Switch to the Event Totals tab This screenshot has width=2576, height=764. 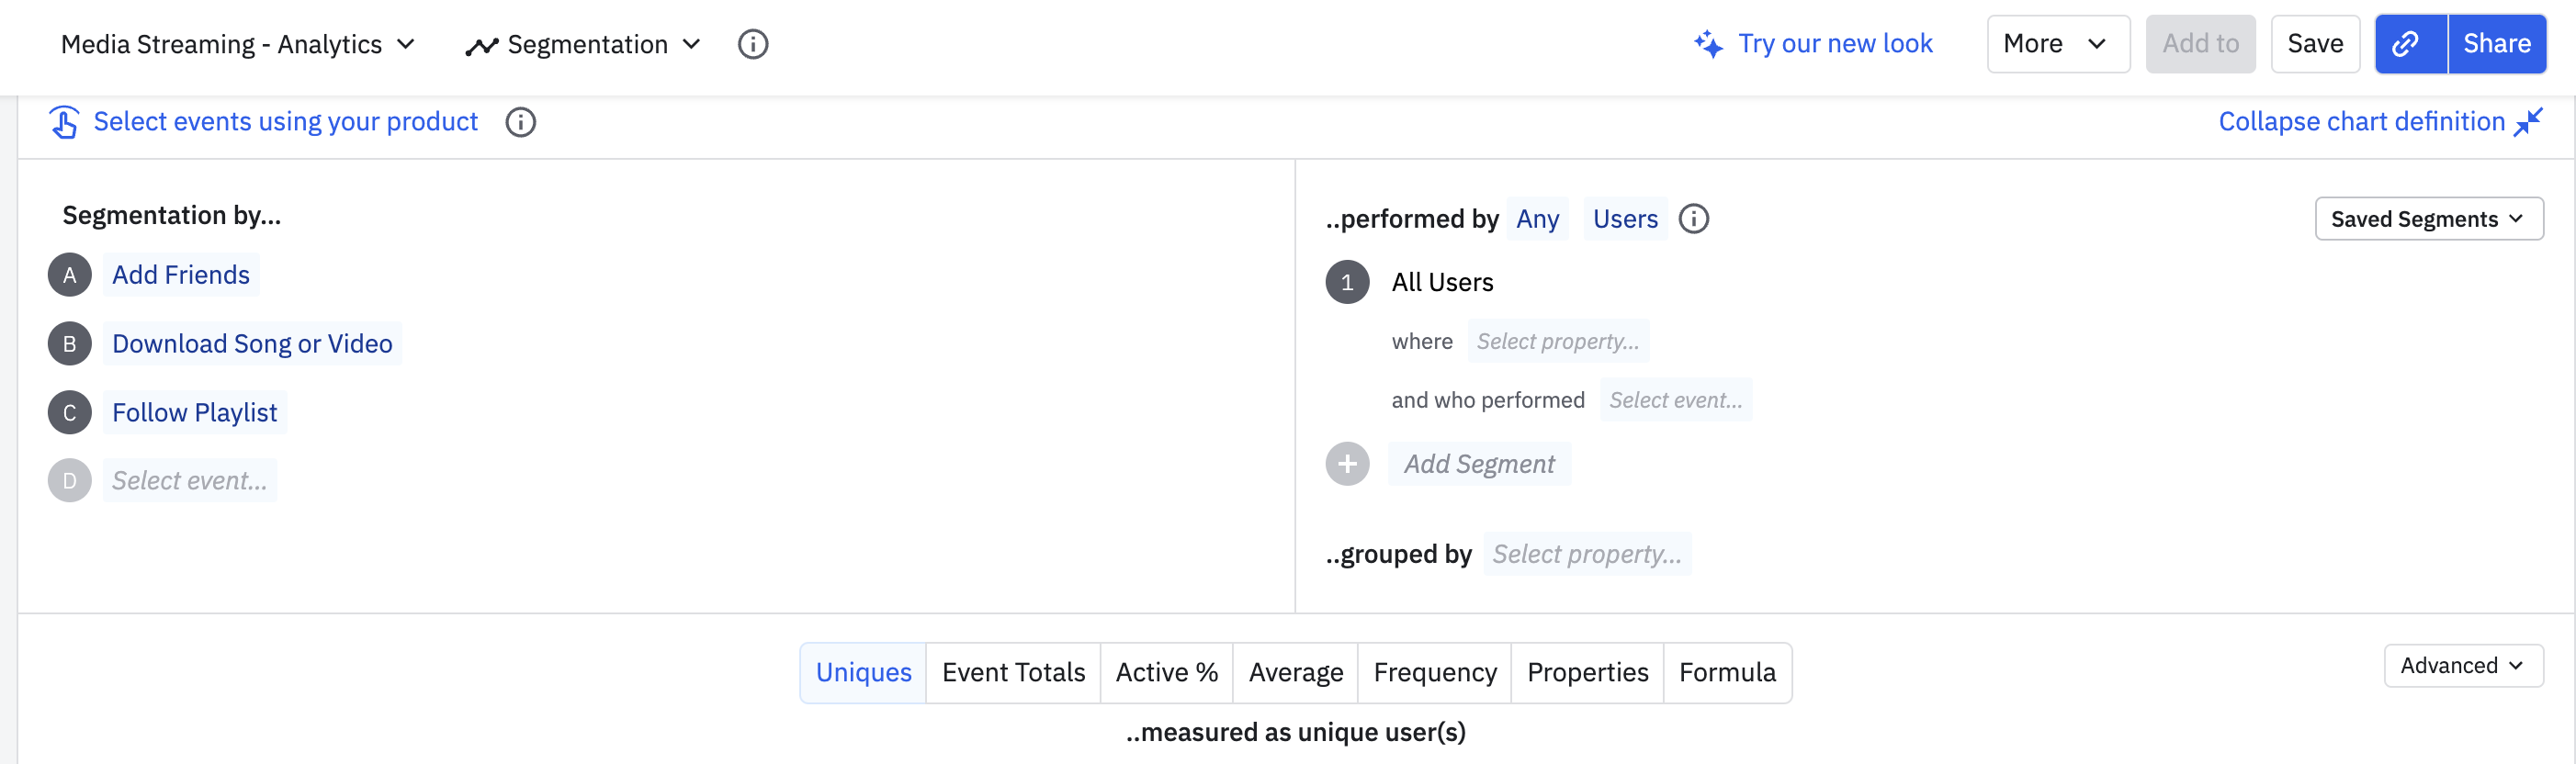tap(1013, 673)
